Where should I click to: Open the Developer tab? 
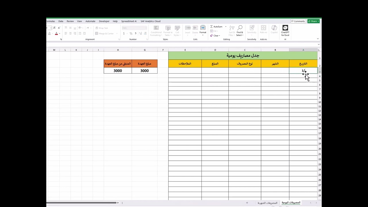click(104, 21)
